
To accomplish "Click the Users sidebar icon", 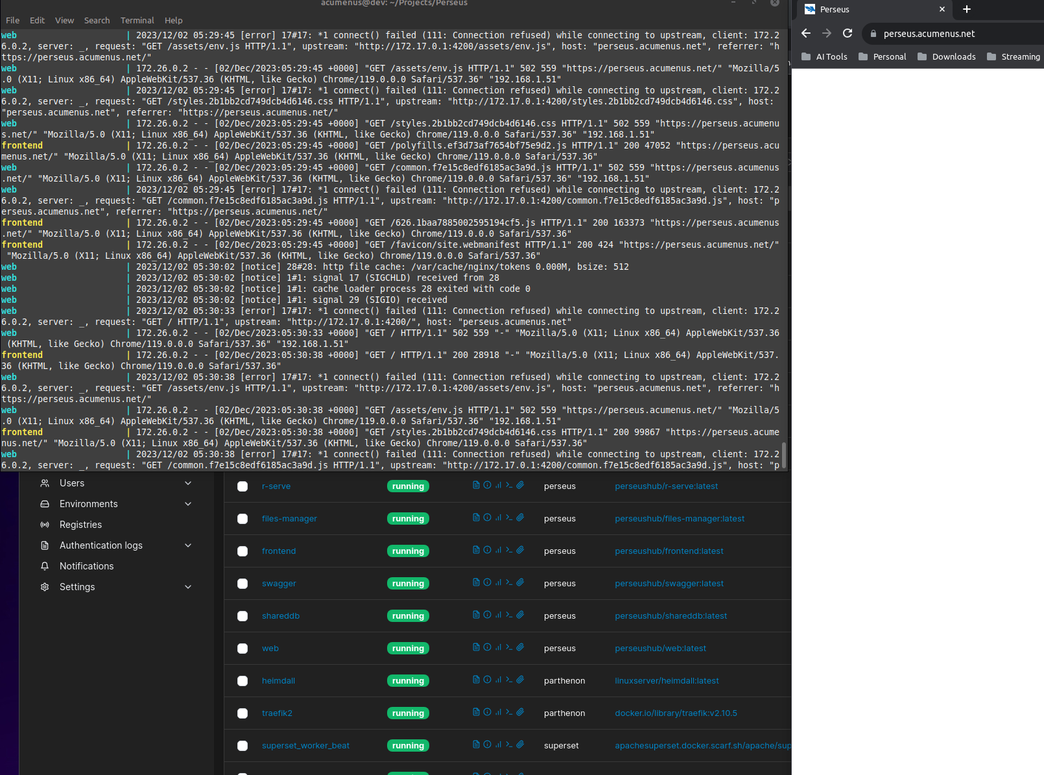I will pyautogui.click(x=45, y=483).
